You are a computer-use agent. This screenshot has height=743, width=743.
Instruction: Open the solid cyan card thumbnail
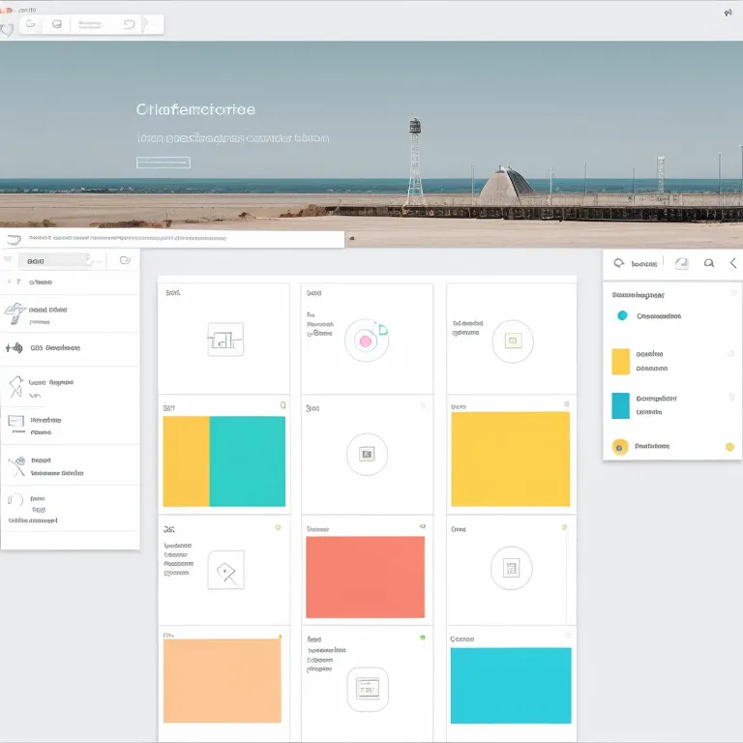pyautogui.click(x=510, y=685)
